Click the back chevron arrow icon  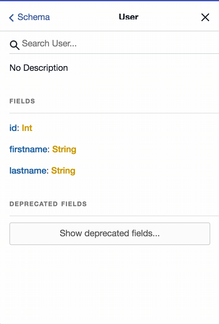(12, 18)
